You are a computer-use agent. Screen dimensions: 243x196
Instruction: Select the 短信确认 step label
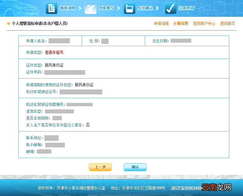point(145,8)
